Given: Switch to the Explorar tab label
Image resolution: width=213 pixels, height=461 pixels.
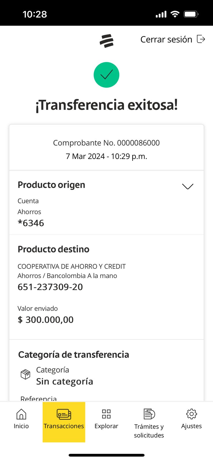Looking at the screenshot, I should 106,426.
